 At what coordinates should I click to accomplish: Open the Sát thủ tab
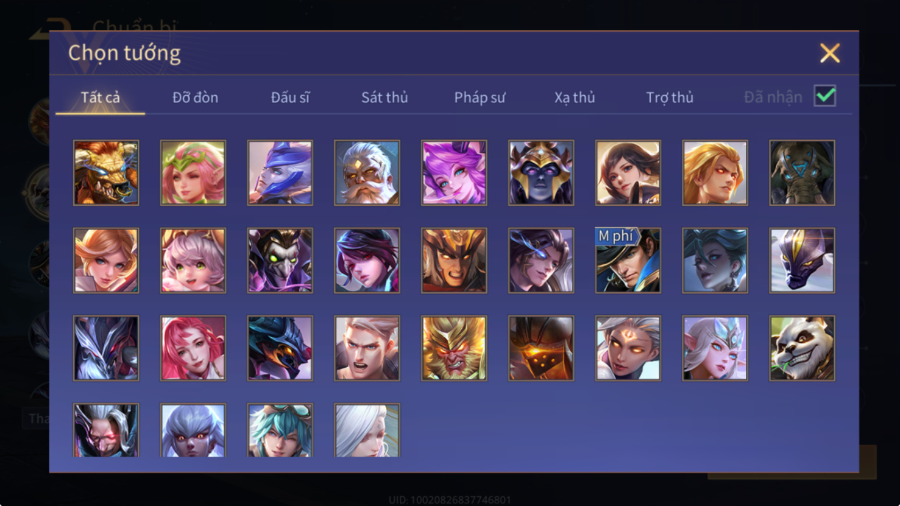click(384, 97)
